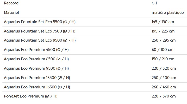Click Aquarius Eco Premium 6500 label

36,59
